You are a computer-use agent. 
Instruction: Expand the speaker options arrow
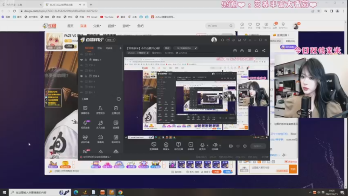click(220, 145)
